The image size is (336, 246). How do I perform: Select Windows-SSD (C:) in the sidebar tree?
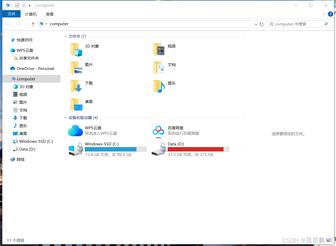click(36, 141)
